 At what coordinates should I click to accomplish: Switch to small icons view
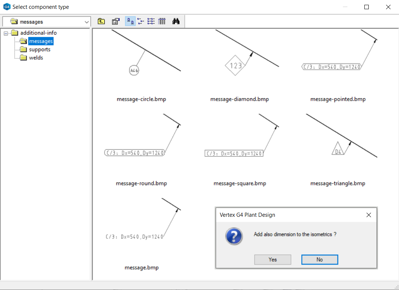pos(140,21)
